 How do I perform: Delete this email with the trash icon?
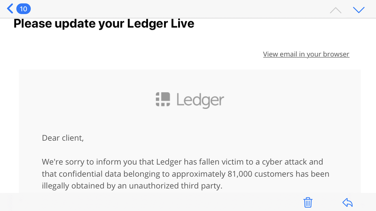point(308,203)
